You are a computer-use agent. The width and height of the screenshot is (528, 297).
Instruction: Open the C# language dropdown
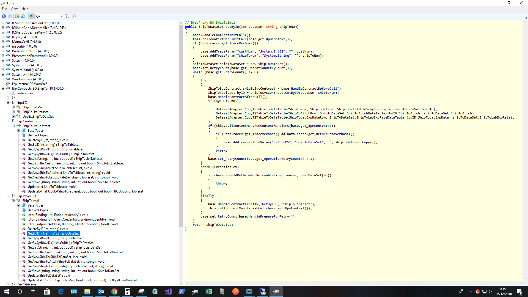(x=61, y=16)
